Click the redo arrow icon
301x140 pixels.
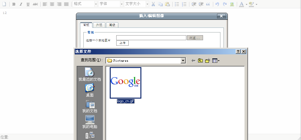point(225,4)
